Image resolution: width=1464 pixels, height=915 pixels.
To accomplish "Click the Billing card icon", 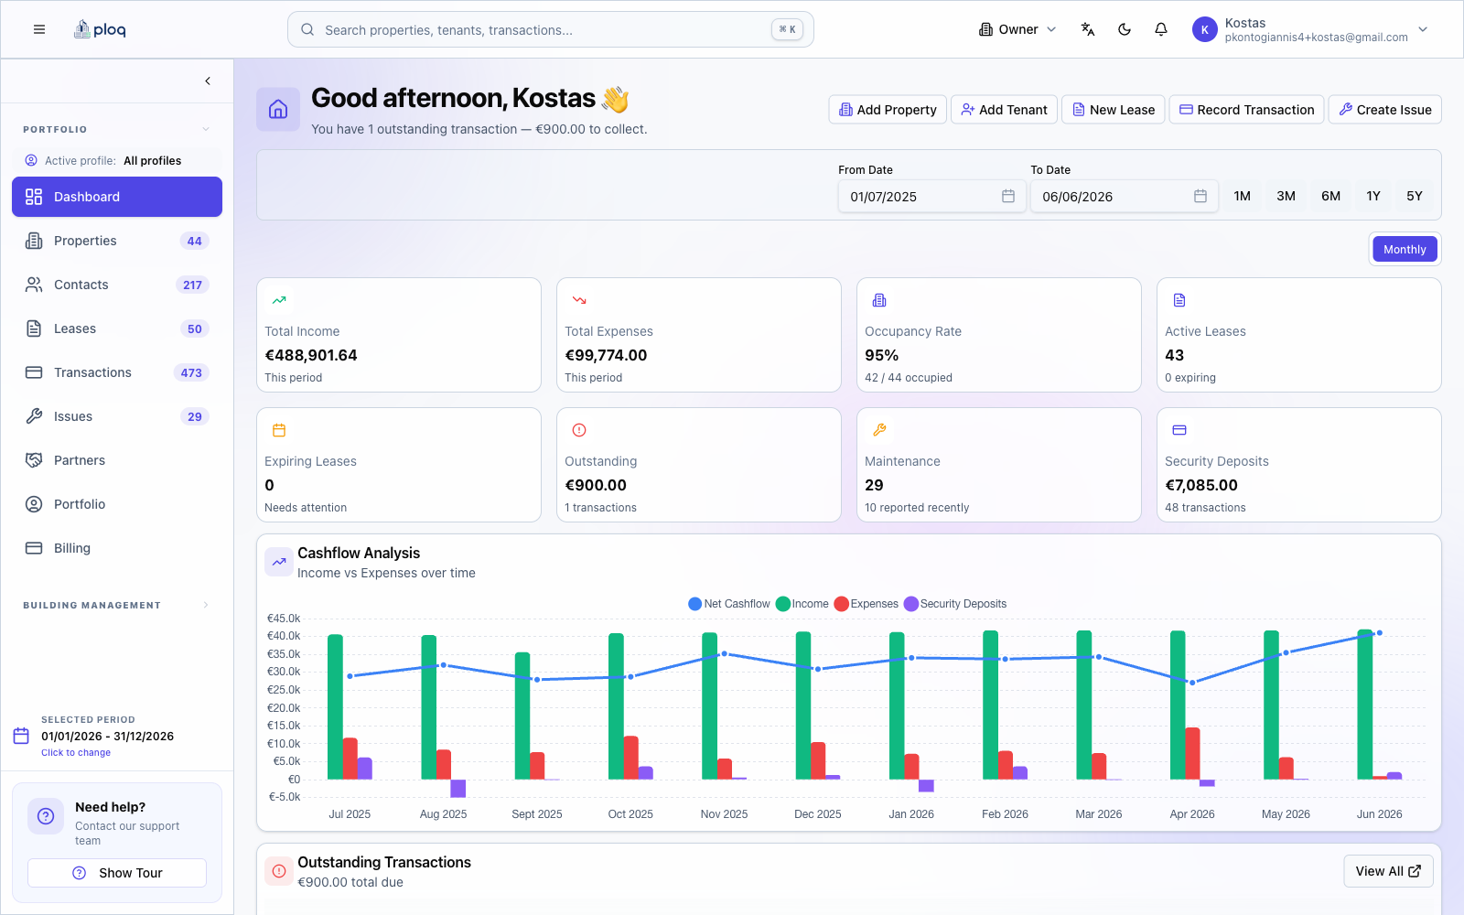I will 34,548.
